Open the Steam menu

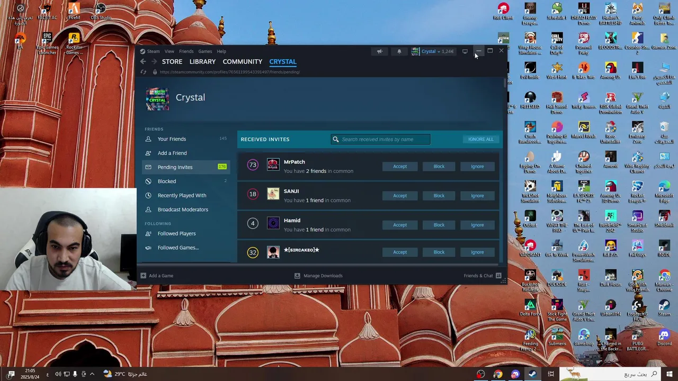click(150, 51)
